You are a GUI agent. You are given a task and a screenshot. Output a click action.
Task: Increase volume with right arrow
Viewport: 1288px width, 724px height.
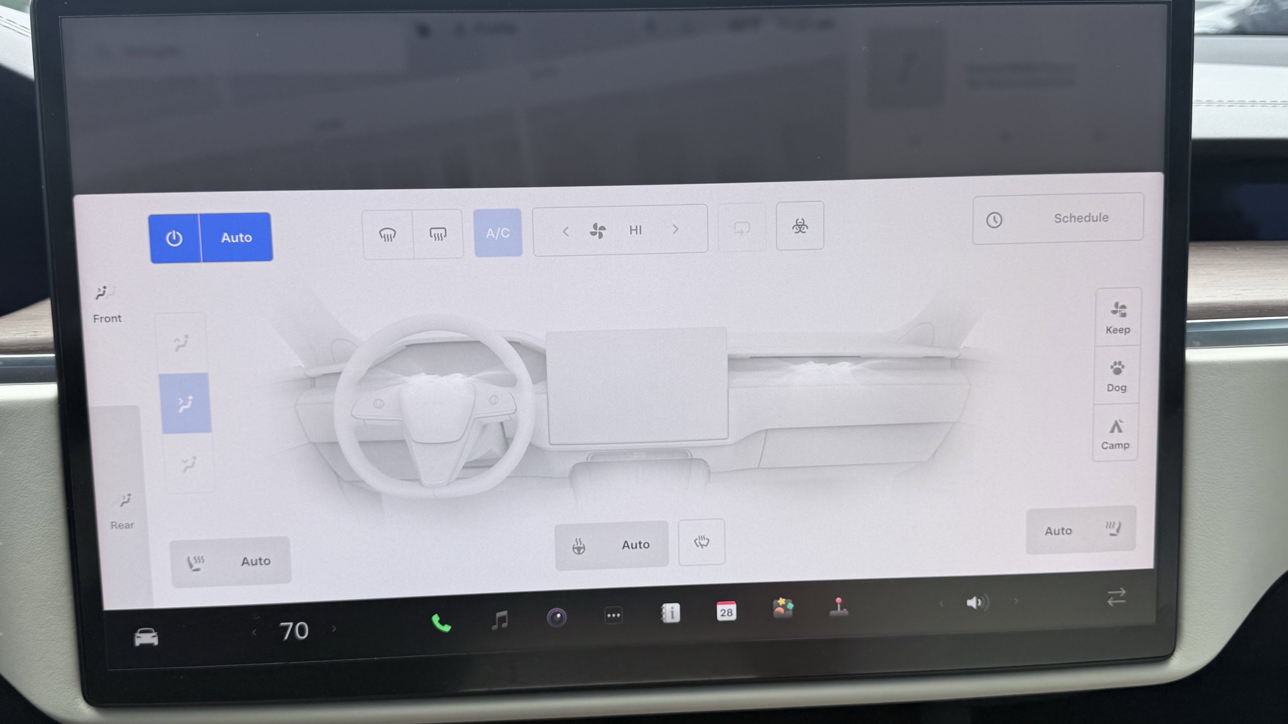(1015, 601)
